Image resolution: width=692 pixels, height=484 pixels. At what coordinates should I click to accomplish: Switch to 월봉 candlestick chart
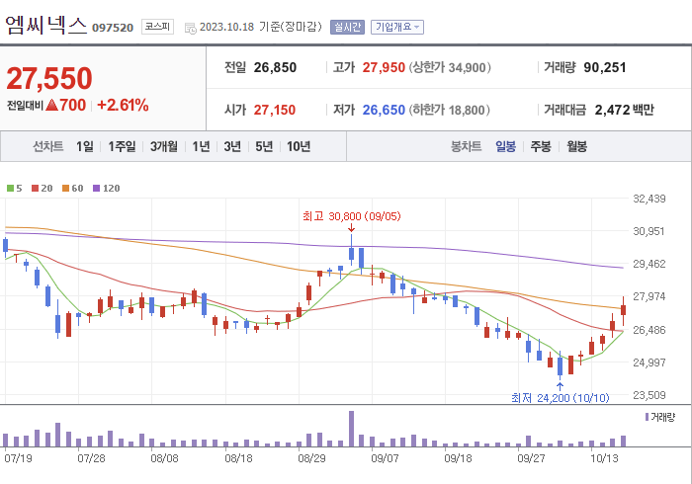tap(576, 146)
